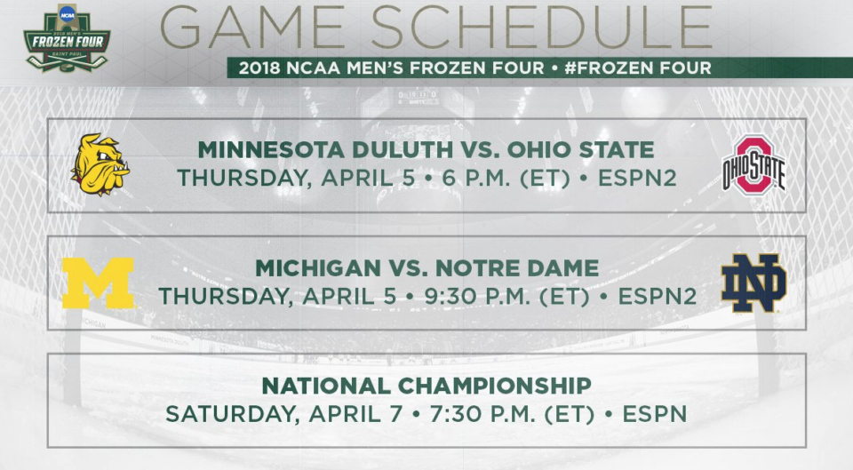This screenshot has width=853, height=470.
Task: Click the green 2018 NCAA Men's Frozen Four banner
Action: (x=539, y=68)
